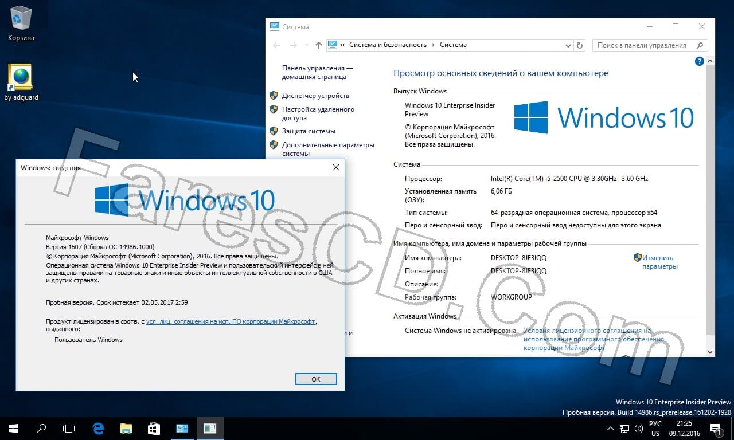Click shield icon beside 'Защита системы'

274,131
